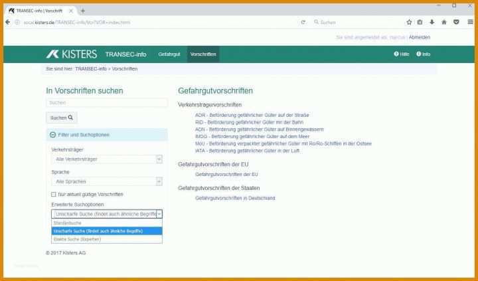This screenshot has width=478, height=281.
Task: Click the Suchen search button
Action: [x=62, y=118]
